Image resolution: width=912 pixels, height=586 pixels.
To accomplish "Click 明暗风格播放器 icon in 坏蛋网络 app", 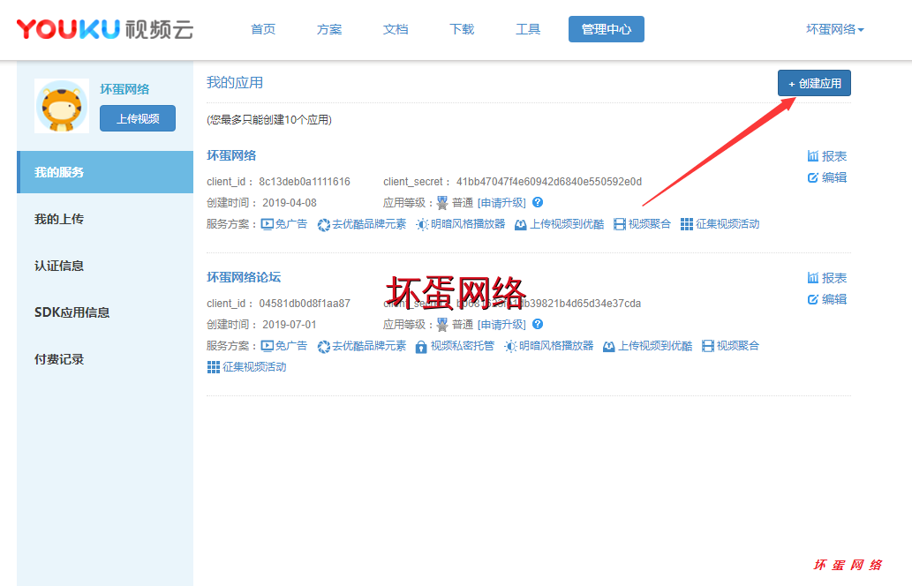I will click(422, 224).
